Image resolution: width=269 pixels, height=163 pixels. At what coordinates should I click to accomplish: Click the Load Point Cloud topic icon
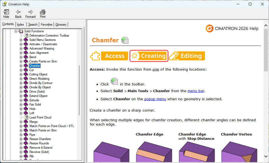(26, 117)
